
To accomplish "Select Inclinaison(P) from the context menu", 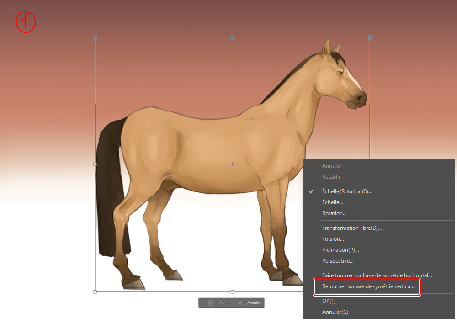I will (340, 250).
